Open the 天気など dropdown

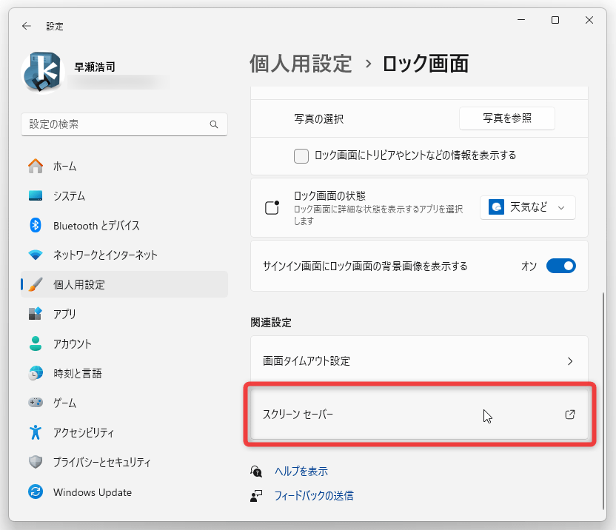[528, 207]
